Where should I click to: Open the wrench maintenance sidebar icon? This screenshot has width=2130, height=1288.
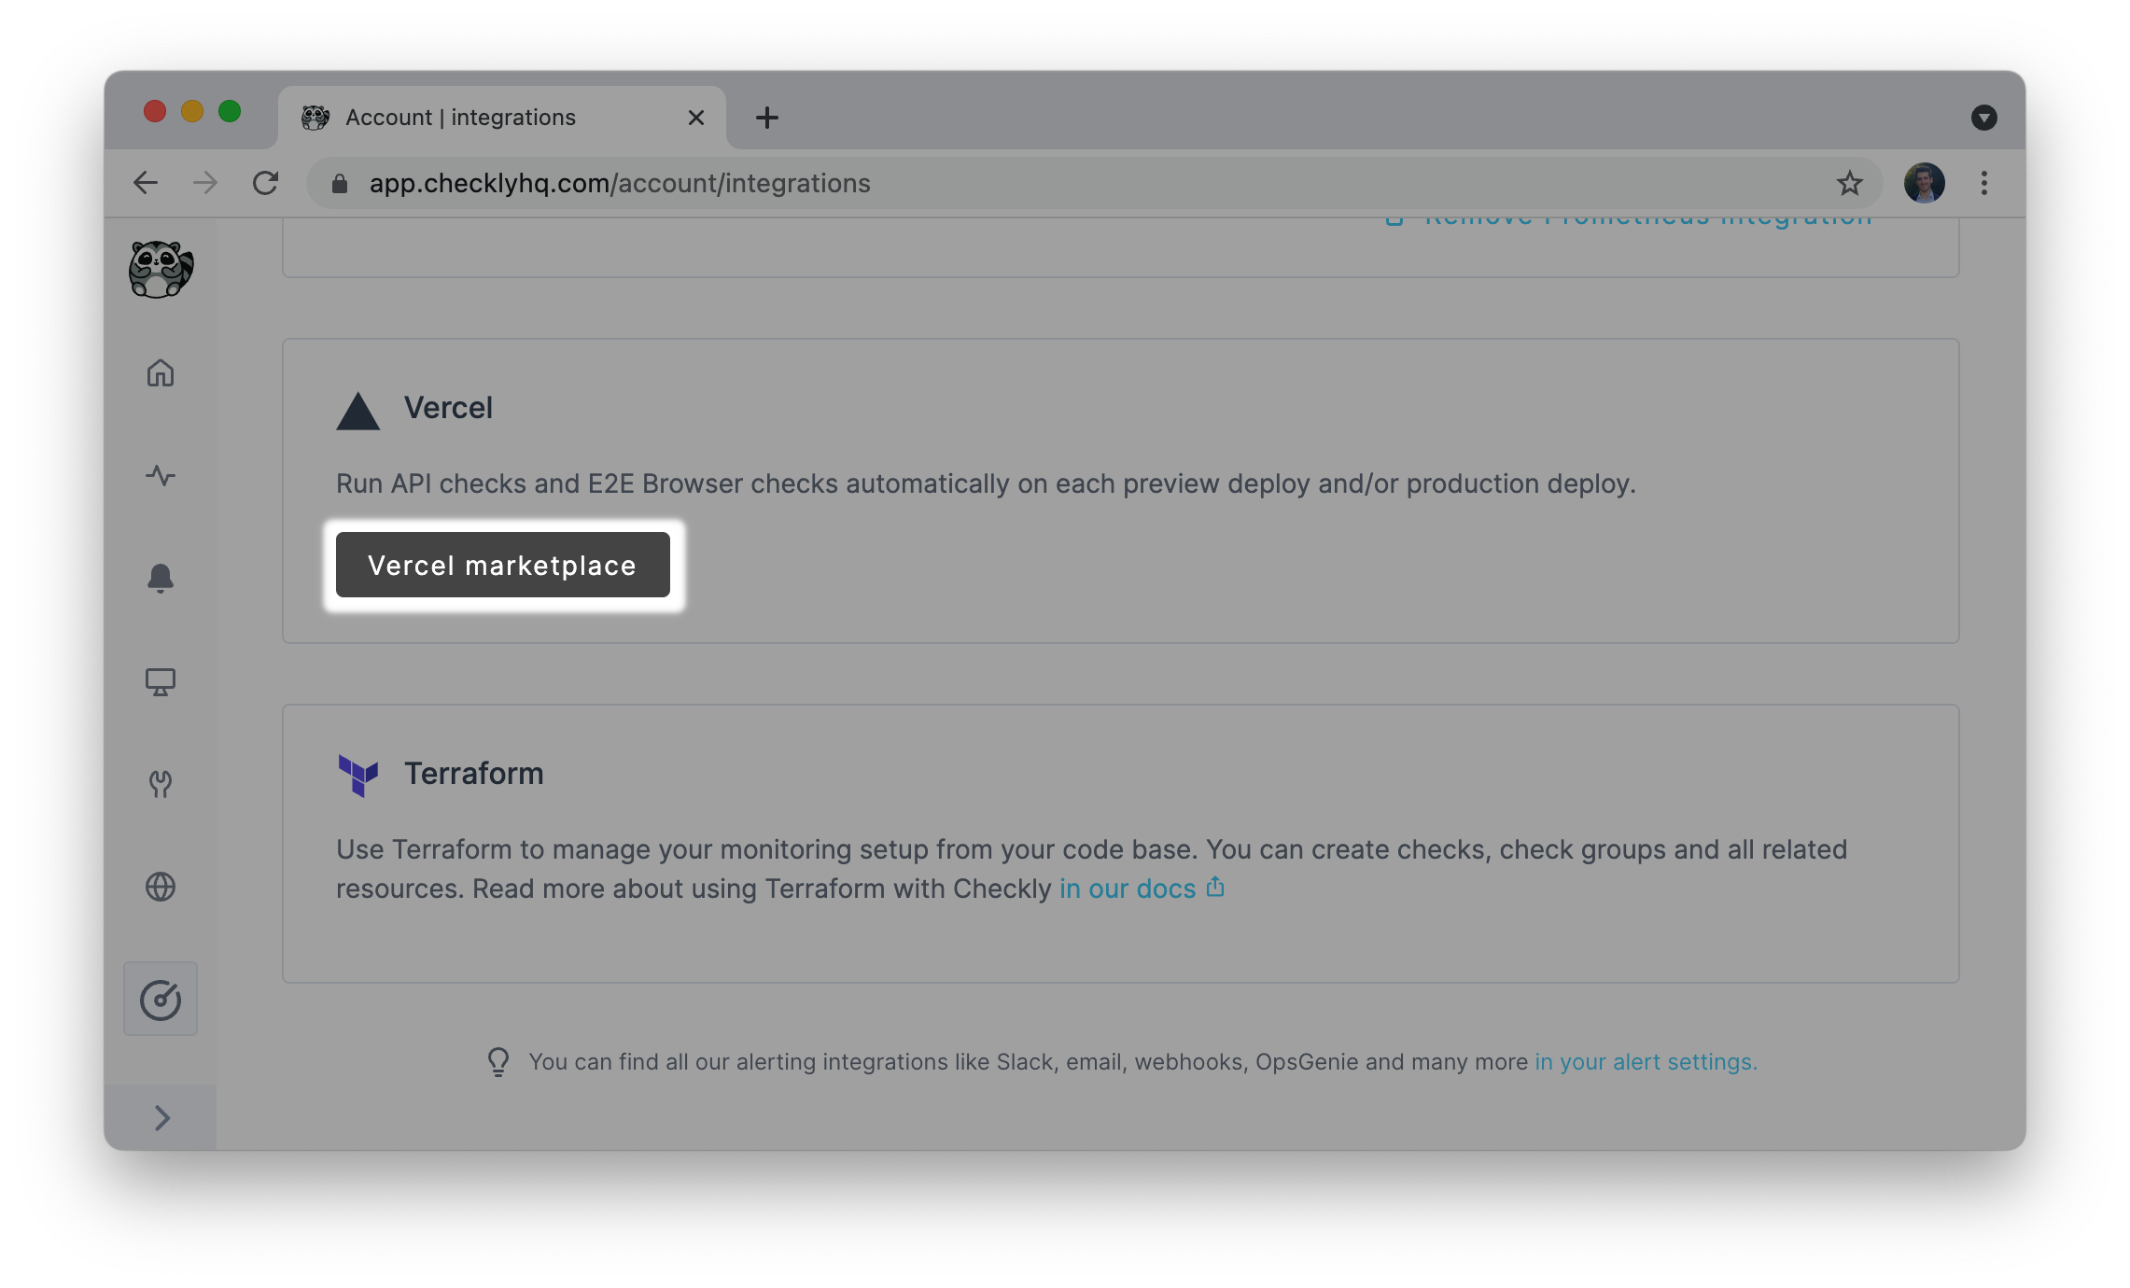161,784
